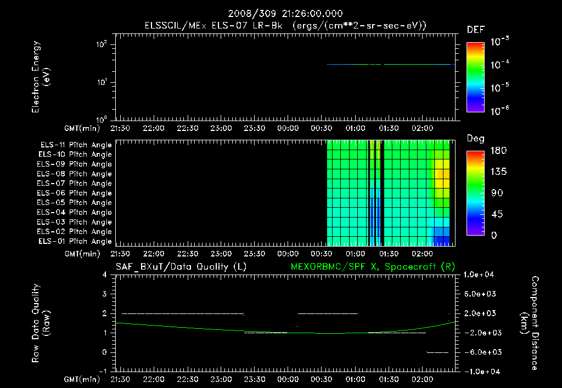
Task: Click the 45 value on Deg scale
Action: pyautogui.click(x=497, y=214)
